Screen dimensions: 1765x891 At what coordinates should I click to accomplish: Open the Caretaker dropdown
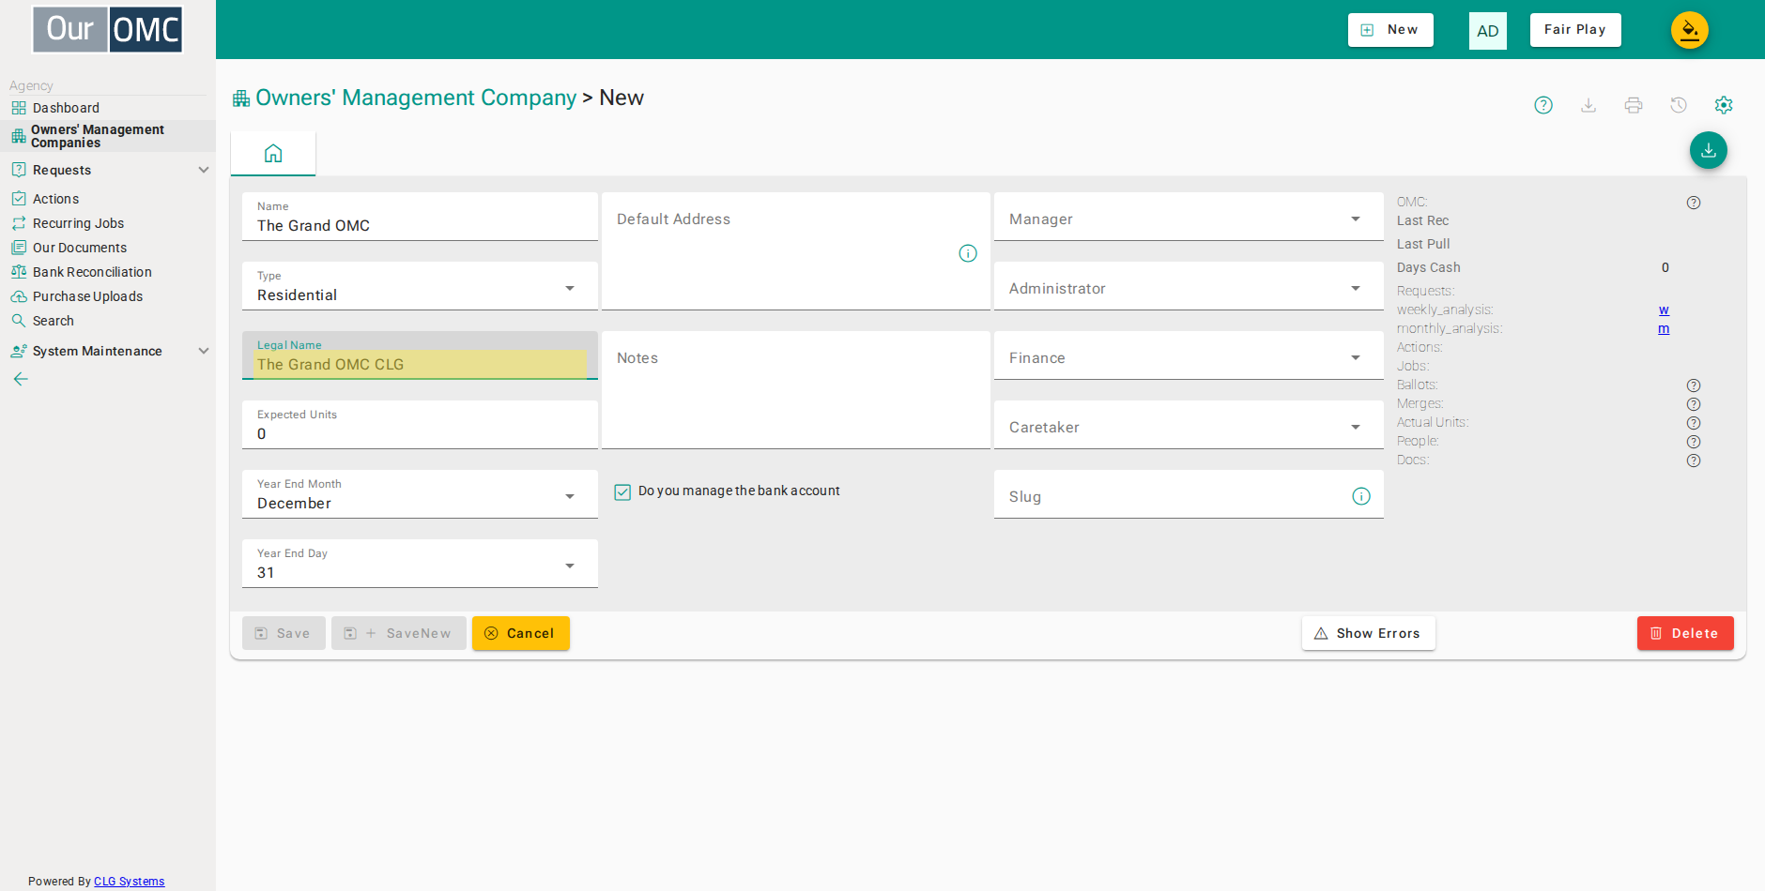tap(1189, 425)
